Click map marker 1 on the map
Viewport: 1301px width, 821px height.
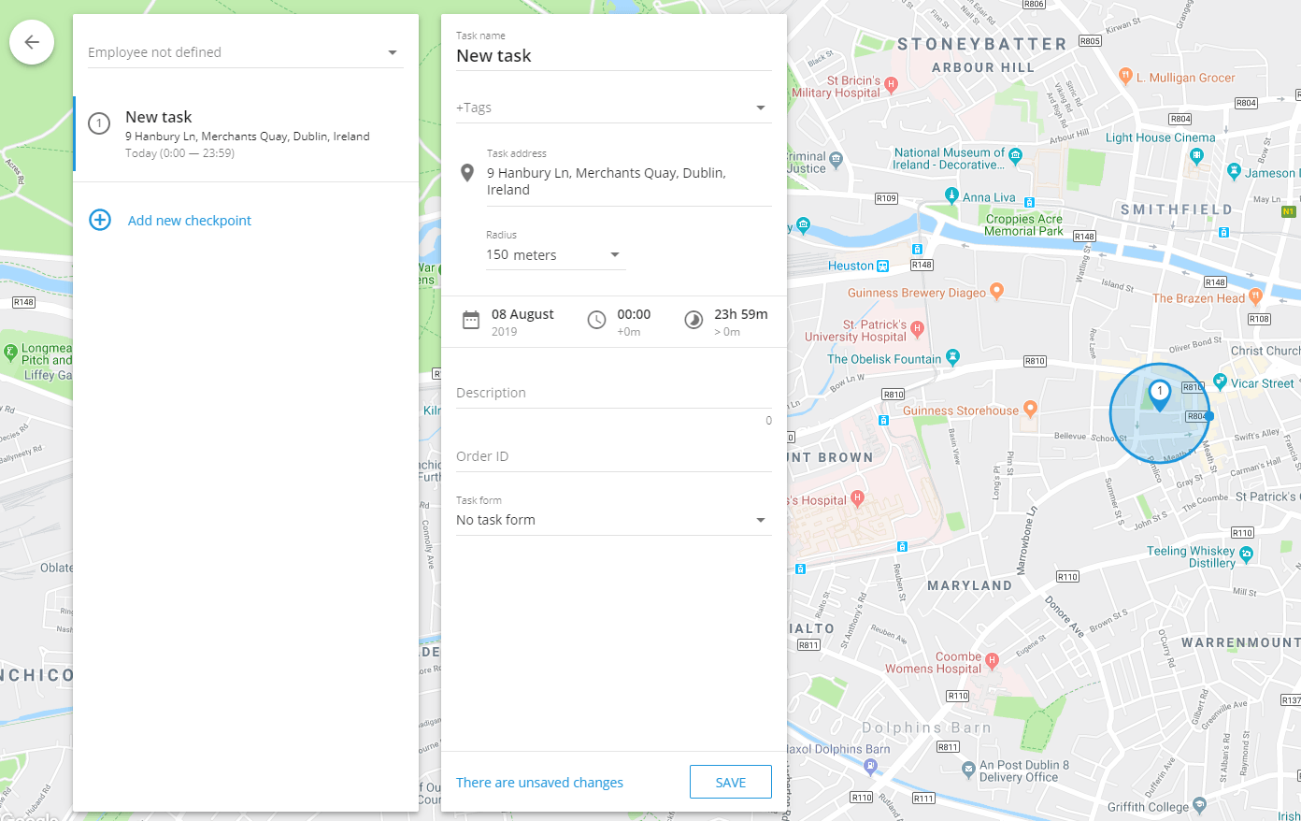click(1159, 394)
